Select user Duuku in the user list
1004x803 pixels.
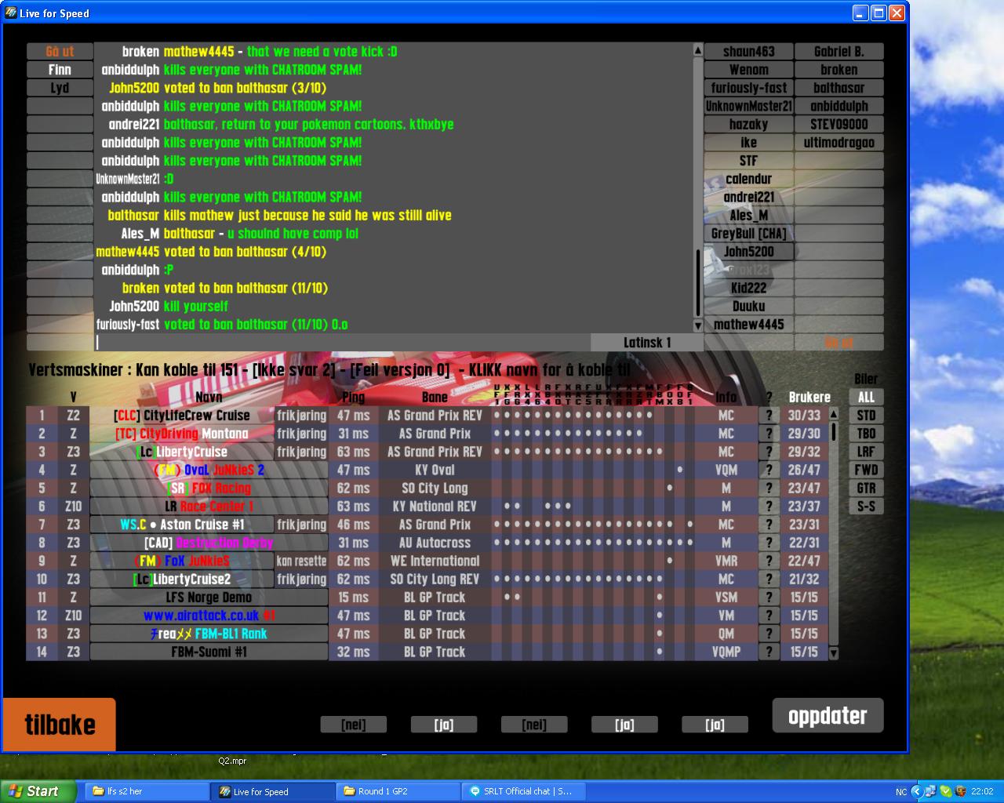tap(749, 307)
